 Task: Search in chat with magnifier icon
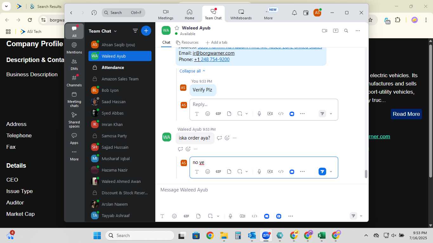(x=346, y=31)
